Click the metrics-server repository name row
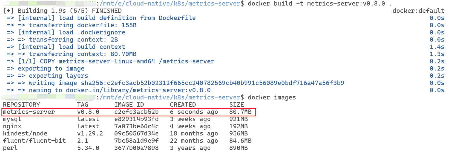 (x=129, y=112)
